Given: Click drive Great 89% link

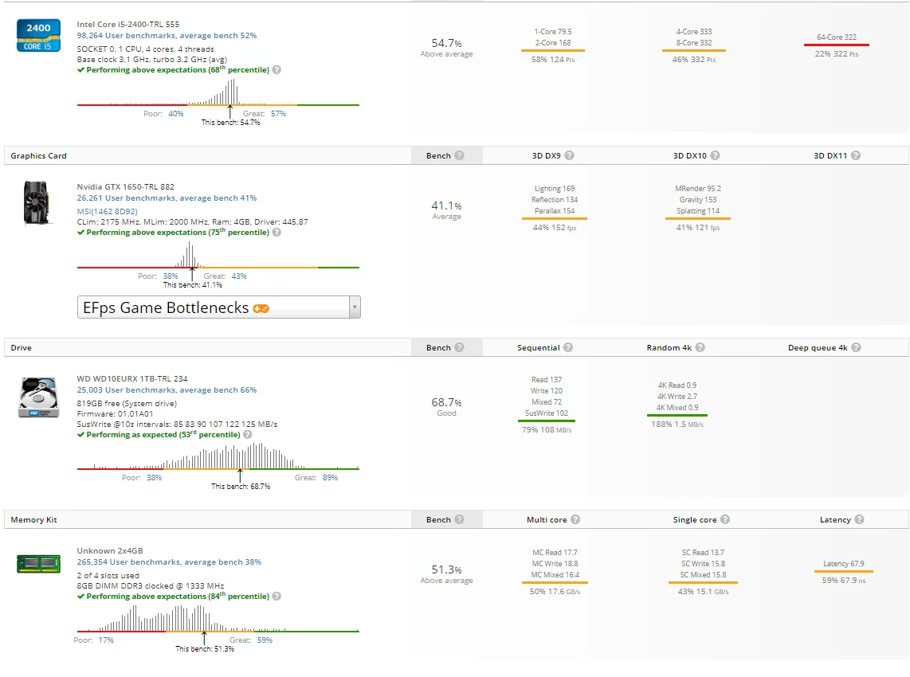Looking at the screenshot, I should pyautogui.click(x=330, y=477).
